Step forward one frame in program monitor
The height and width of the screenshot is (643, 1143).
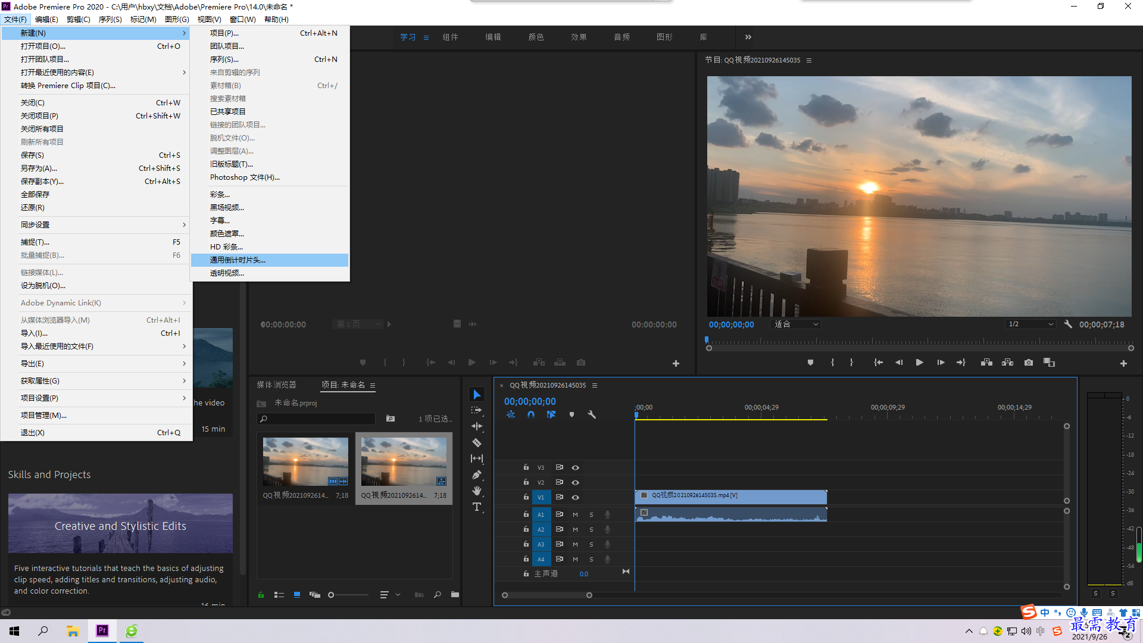pos(941,363)
